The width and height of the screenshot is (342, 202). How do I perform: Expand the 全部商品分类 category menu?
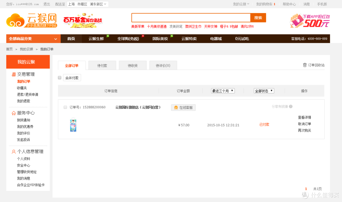pos(33,39)
